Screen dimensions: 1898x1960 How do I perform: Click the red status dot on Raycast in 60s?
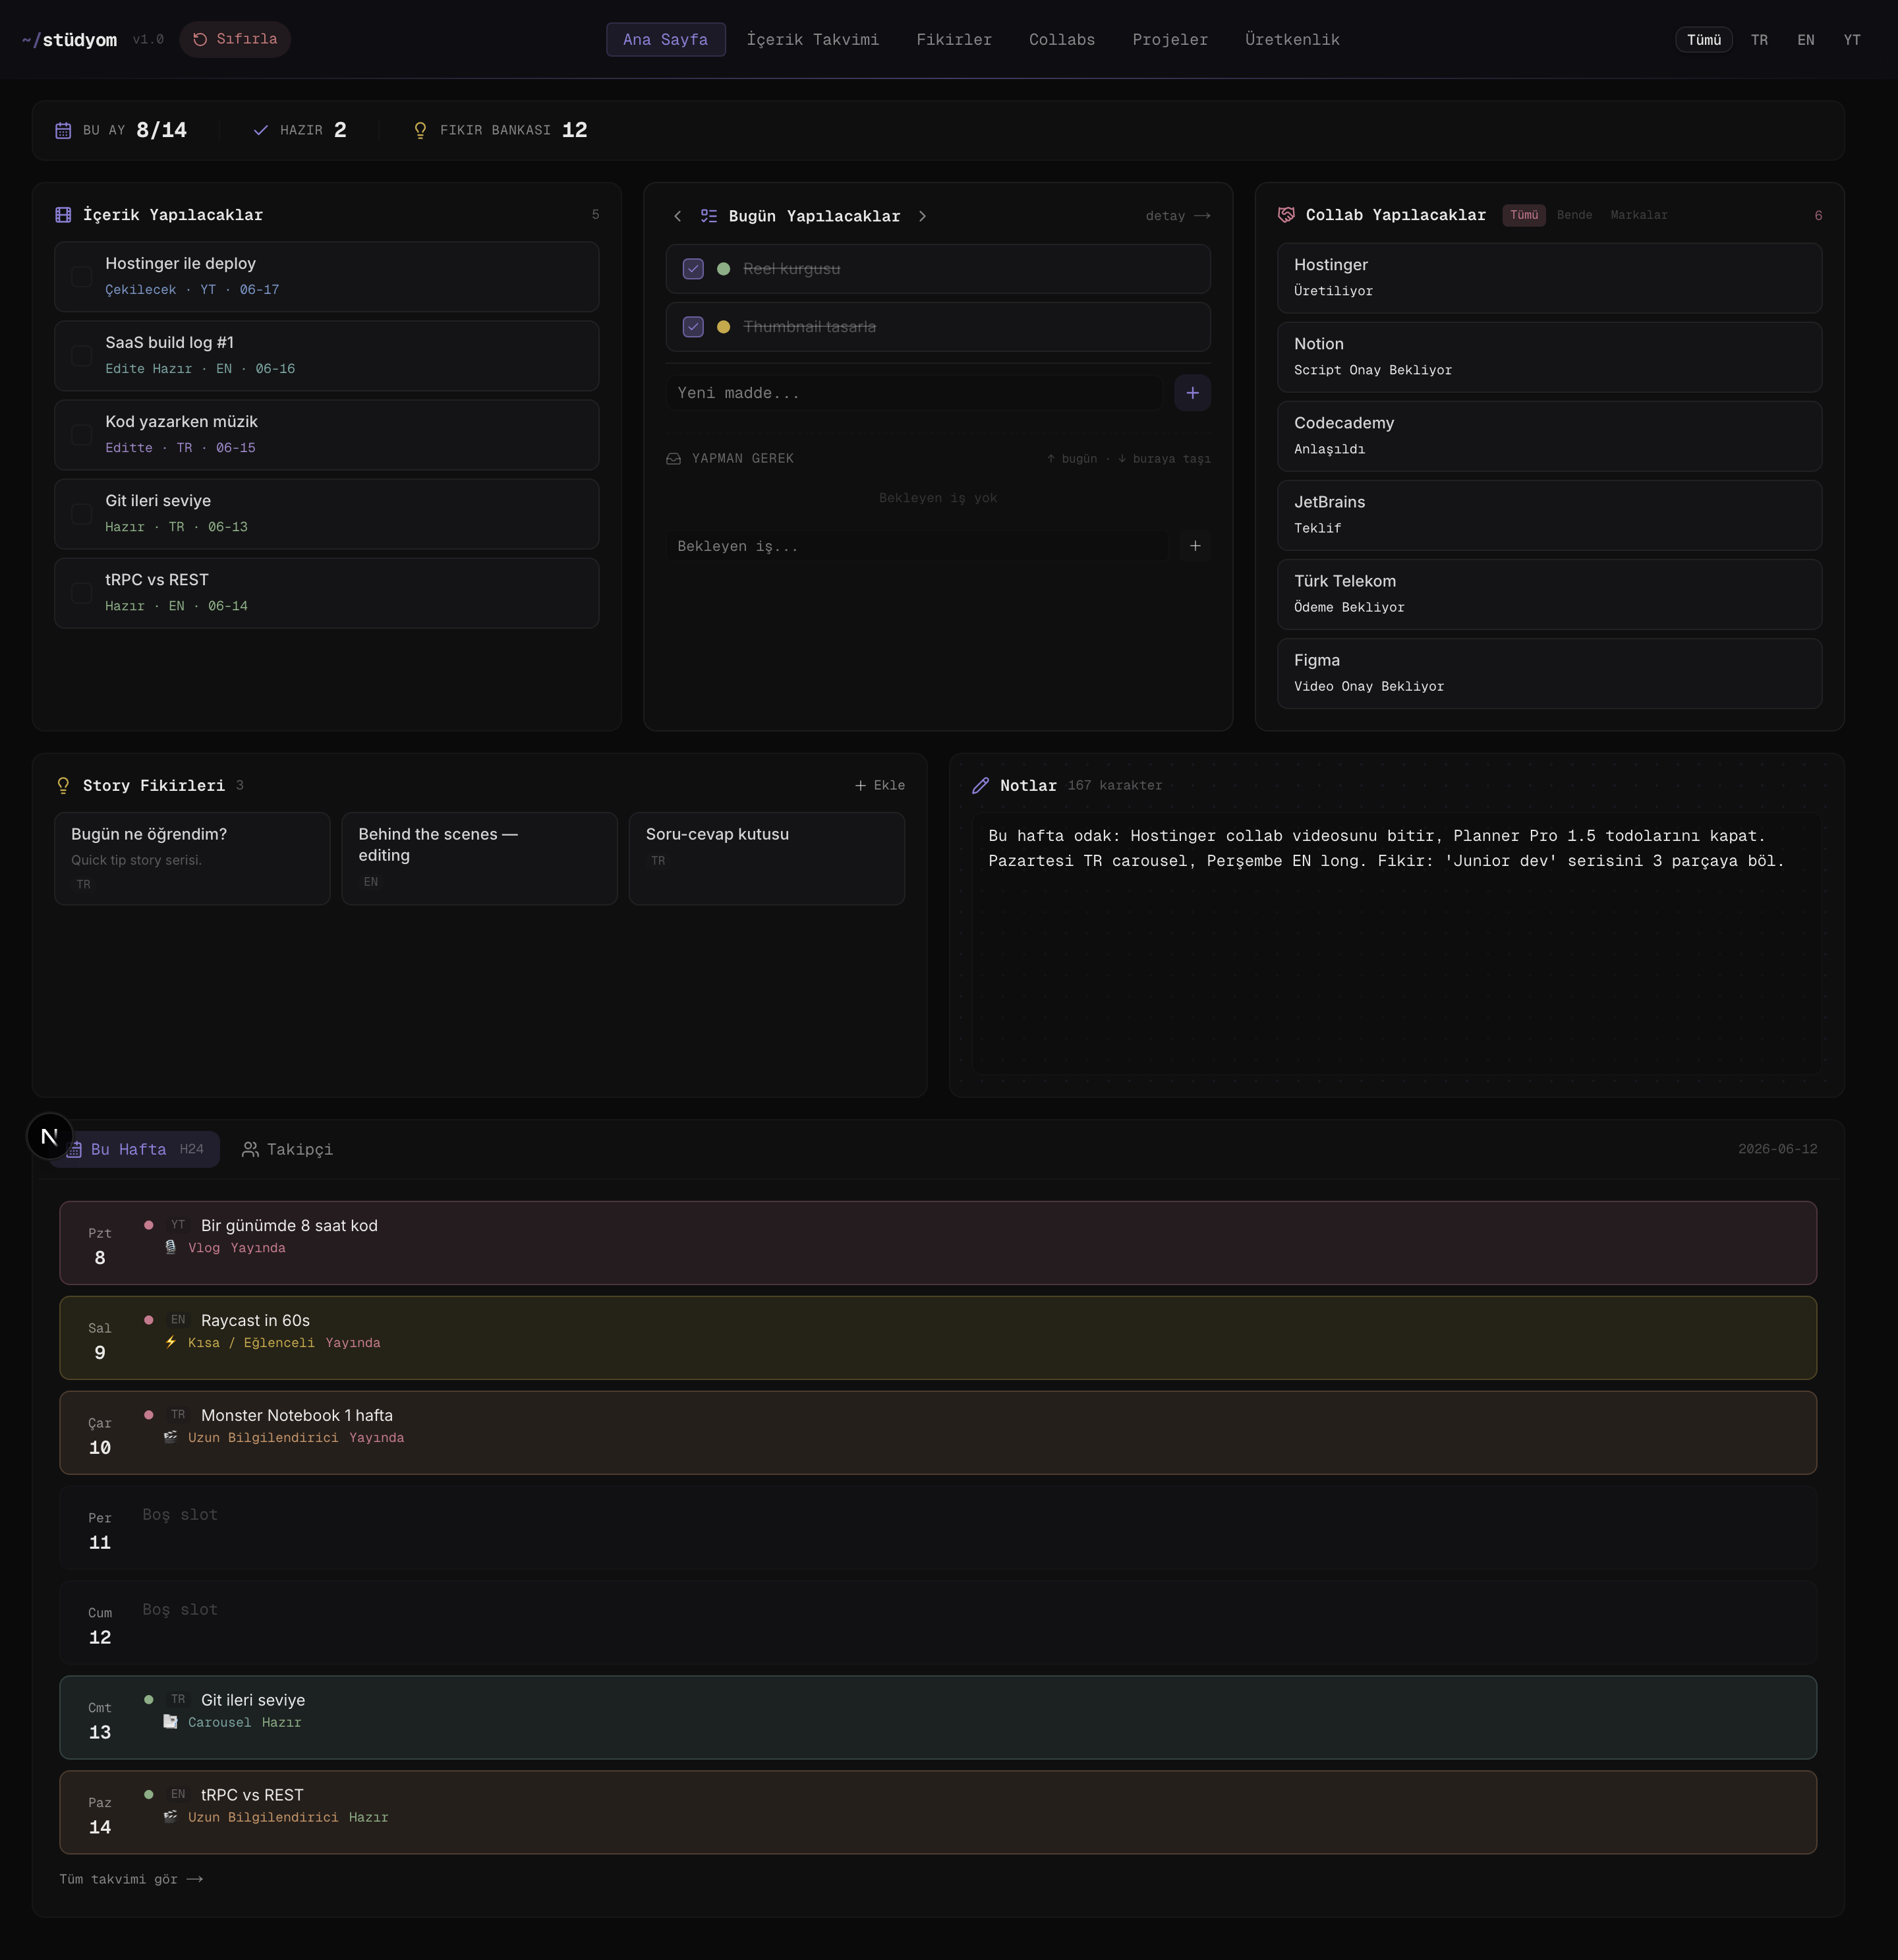149,1320
